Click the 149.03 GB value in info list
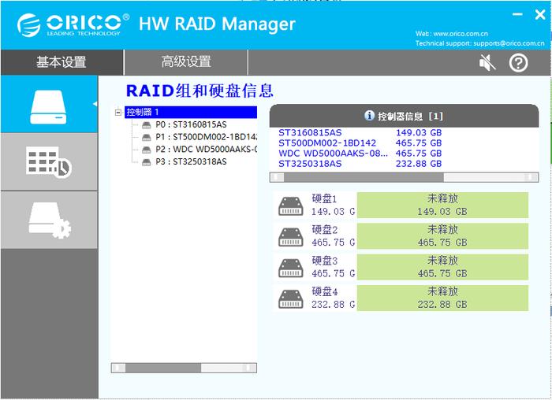 click(x=419, y=133)
